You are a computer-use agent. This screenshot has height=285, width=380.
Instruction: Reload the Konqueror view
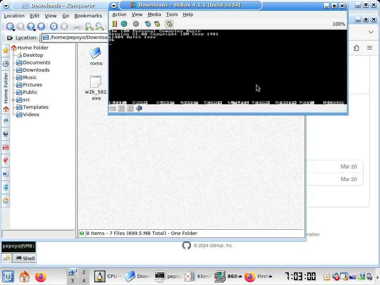[x=54, y=26]
